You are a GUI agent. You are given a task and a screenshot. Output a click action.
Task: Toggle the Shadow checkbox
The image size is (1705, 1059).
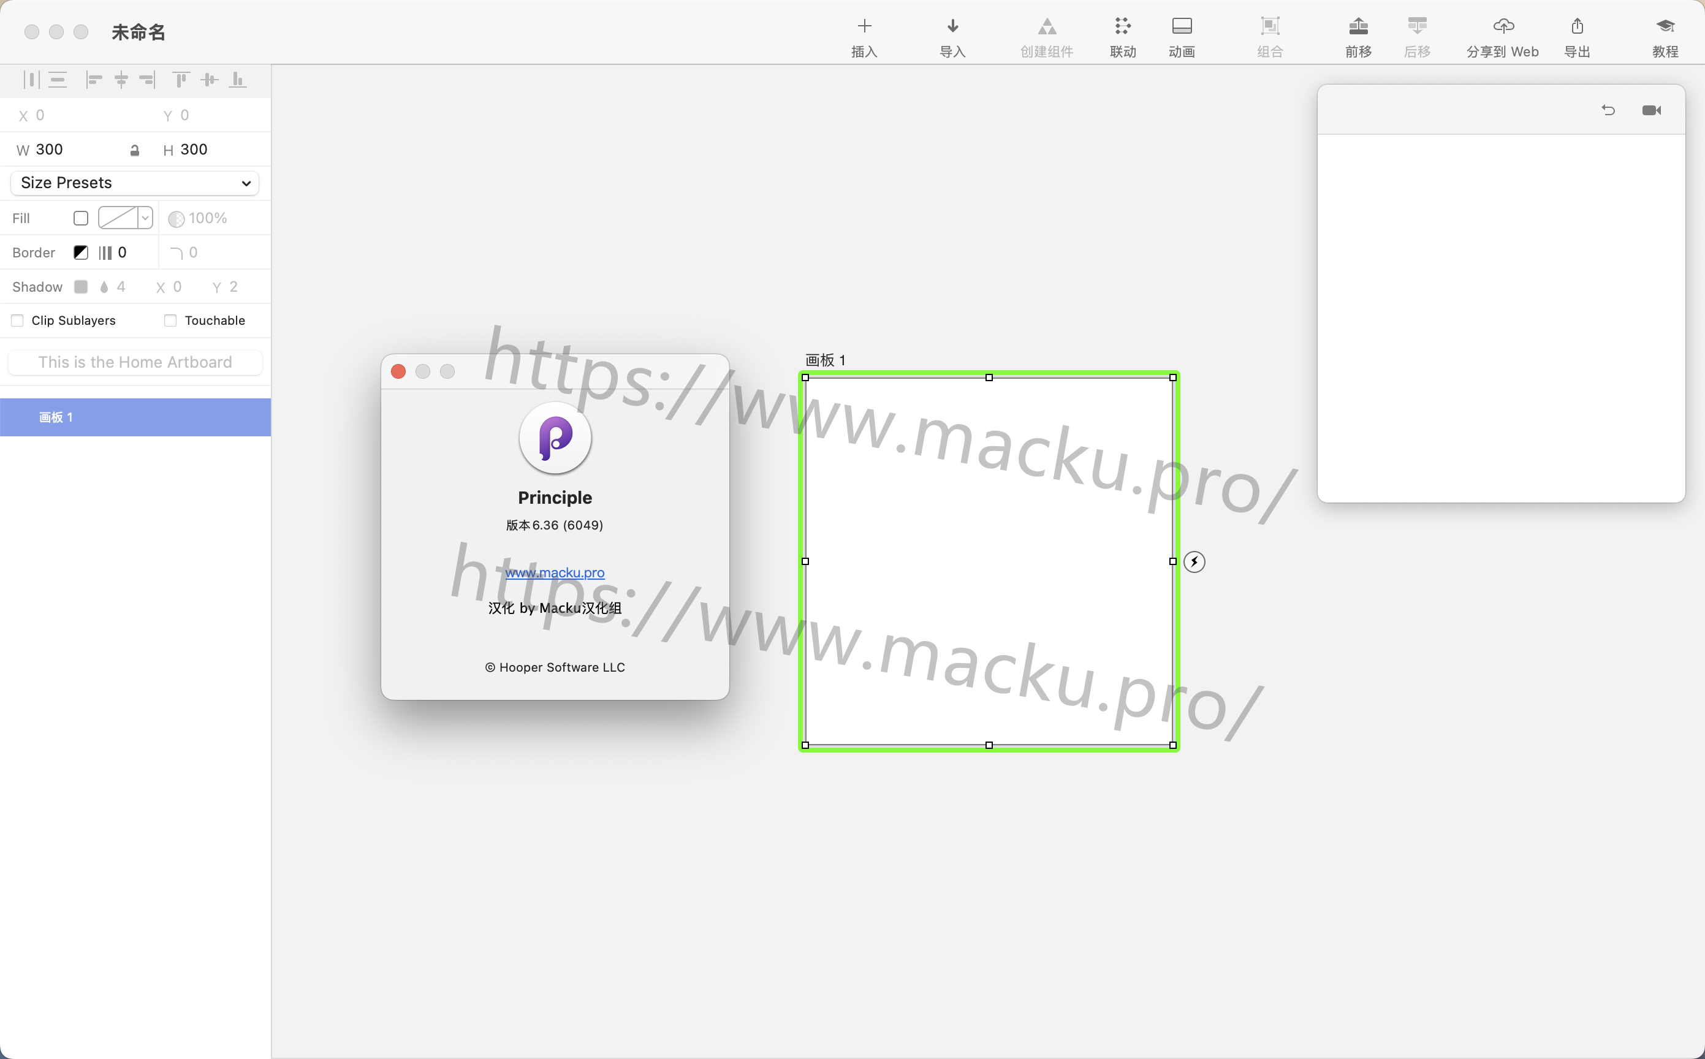80,287
